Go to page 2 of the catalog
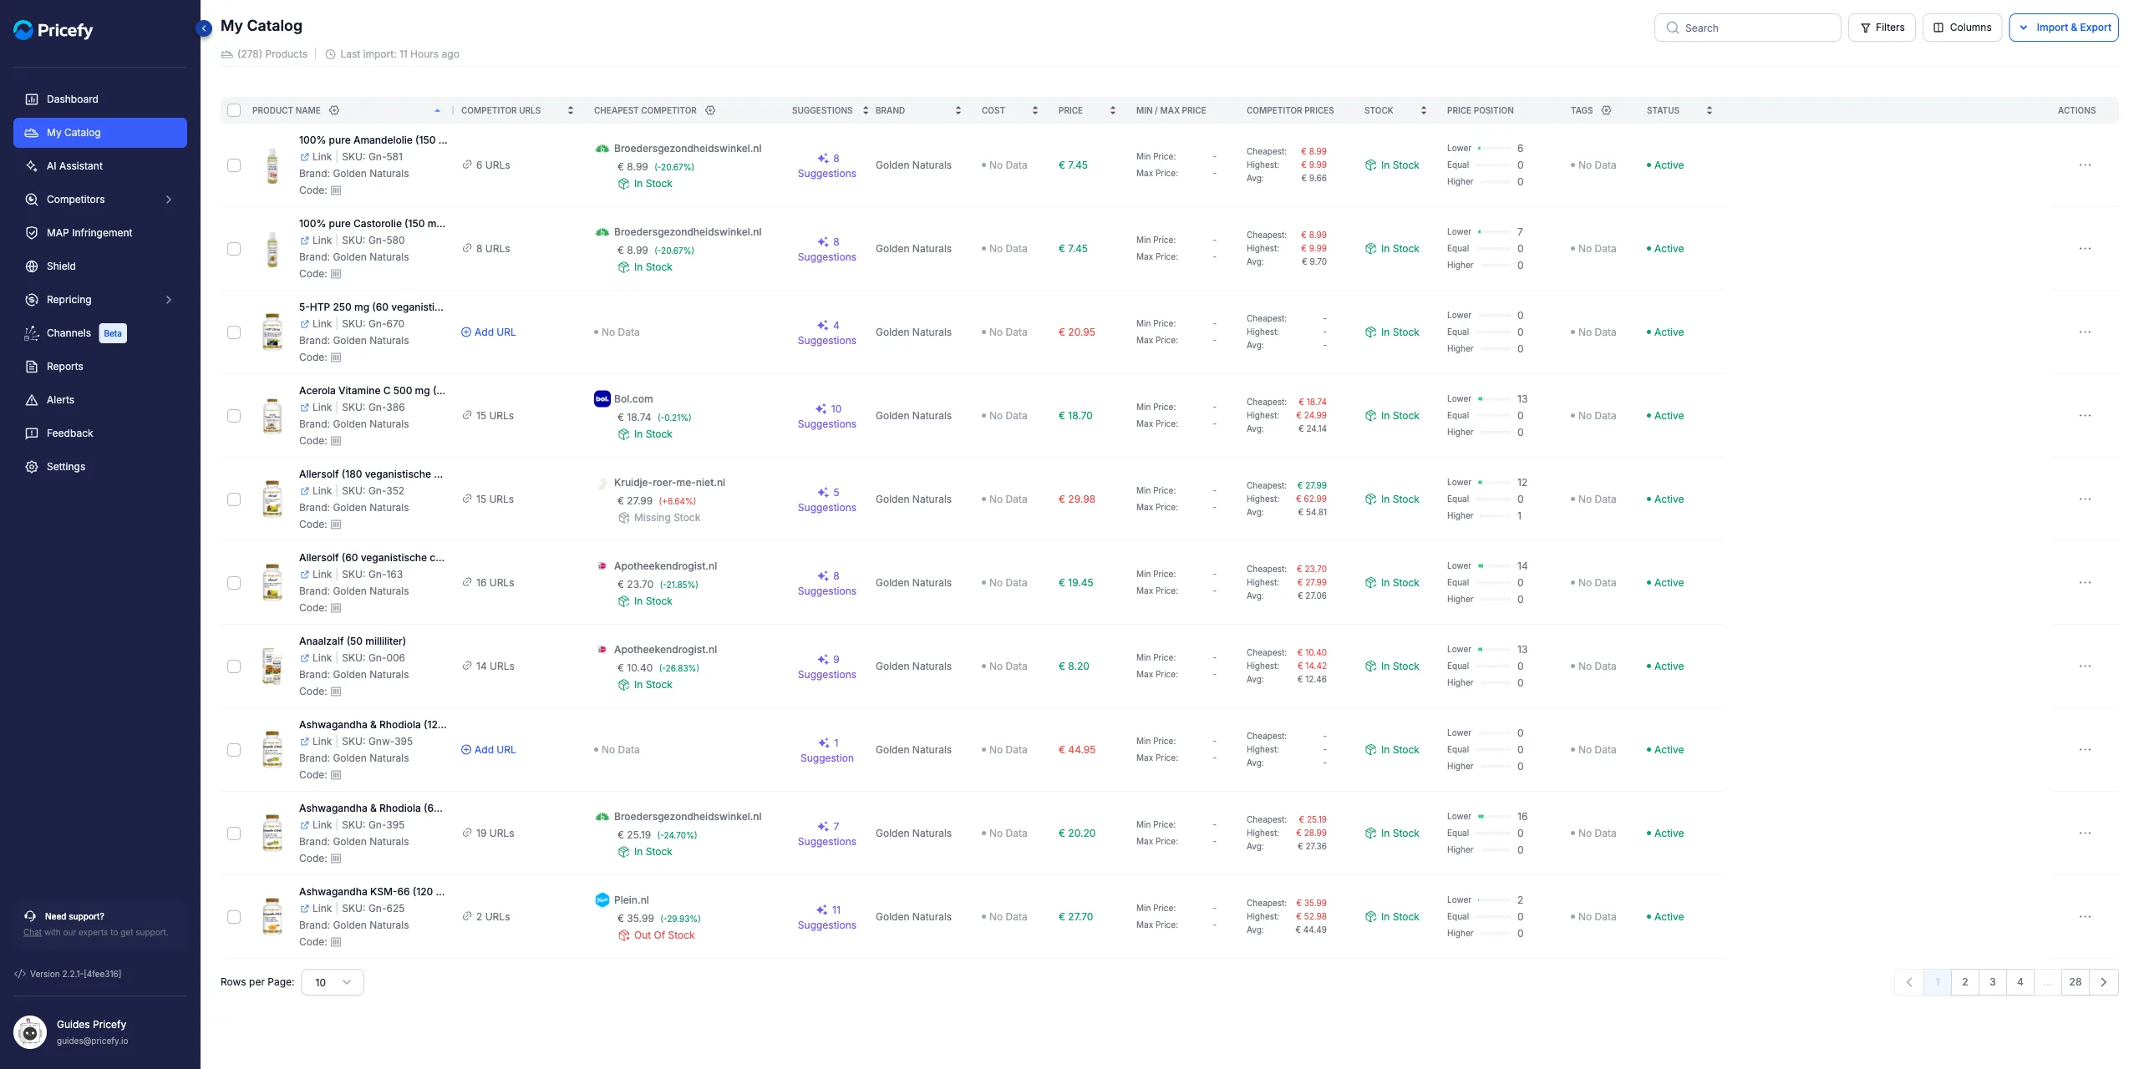The height and width of the screenshot is (1069, 2139). click(1965, 982)
